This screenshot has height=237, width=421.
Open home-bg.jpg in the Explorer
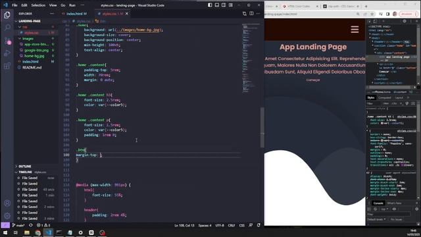pyautogui.click(x=36, y=56)
